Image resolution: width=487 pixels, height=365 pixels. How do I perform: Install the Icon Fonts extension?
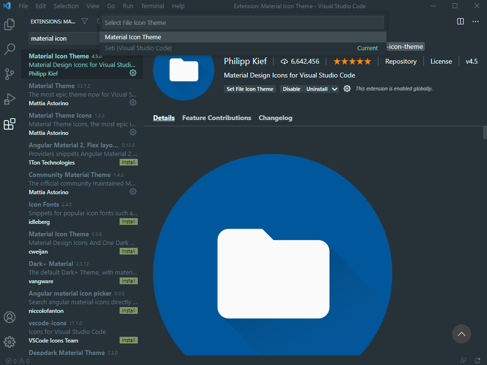129,221
